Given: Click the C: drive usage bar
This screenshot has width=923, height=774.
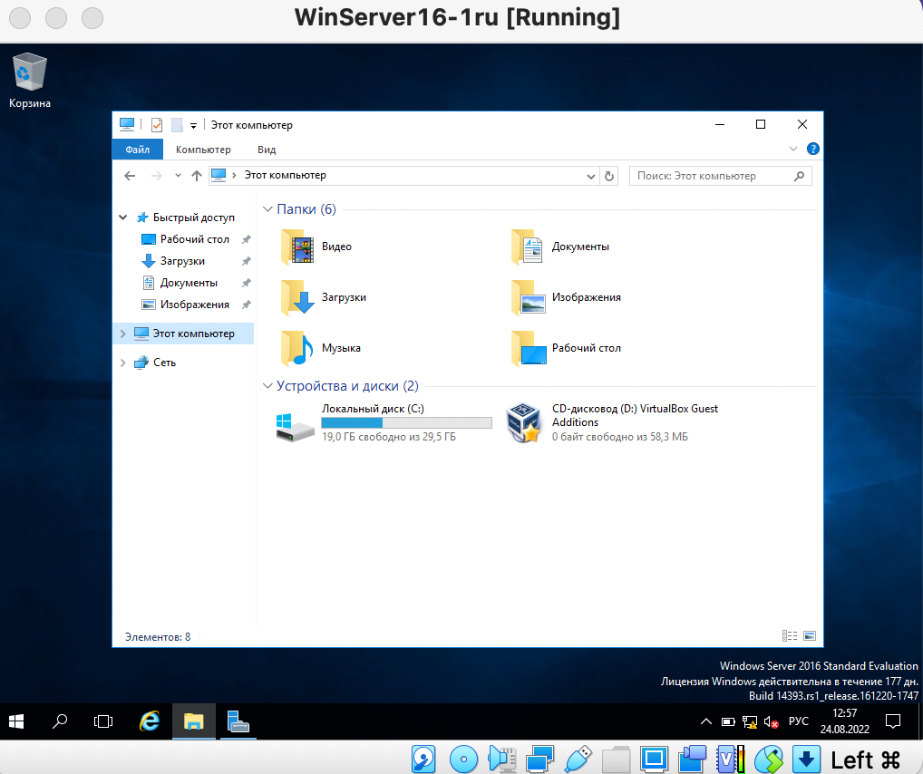Looking at the screenshot, I should [406, 422].
